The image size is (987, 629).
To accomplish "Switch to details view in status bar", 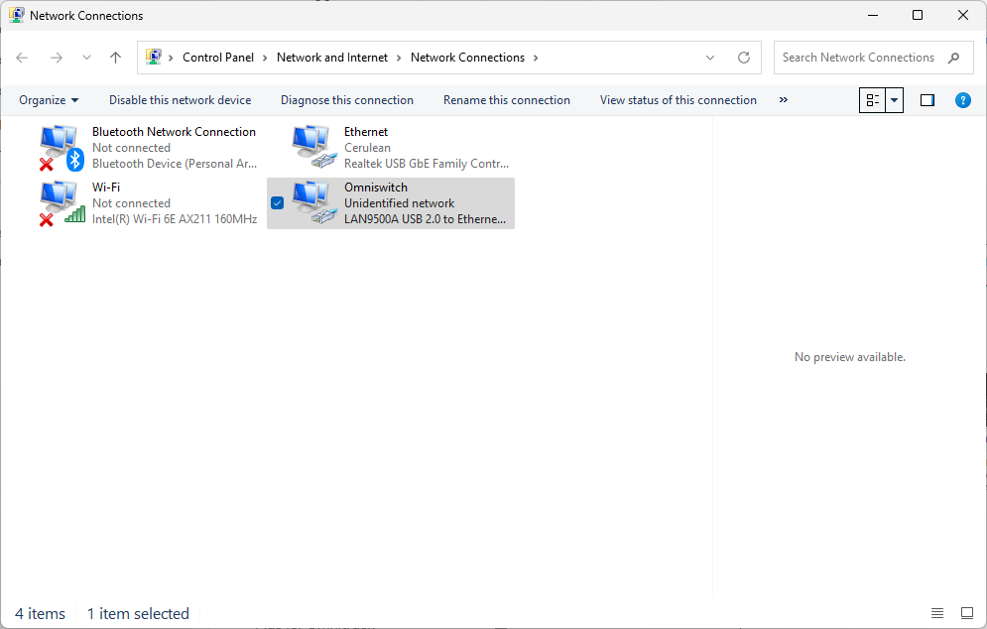I will click(937, 613).
